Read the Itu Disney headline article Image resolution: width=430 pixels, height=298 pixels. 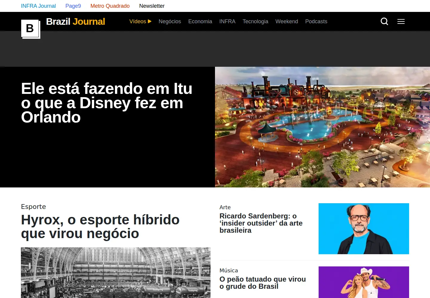click(107, 103)
